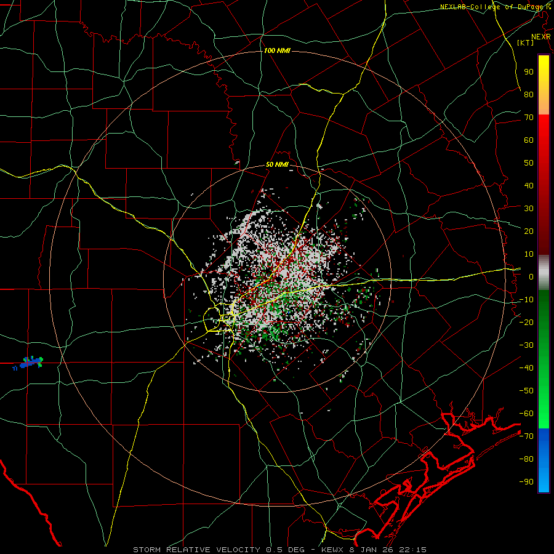Select the -40 scale label
The width and height of the screenshot is (554, 554).
[x=526, y=368]
